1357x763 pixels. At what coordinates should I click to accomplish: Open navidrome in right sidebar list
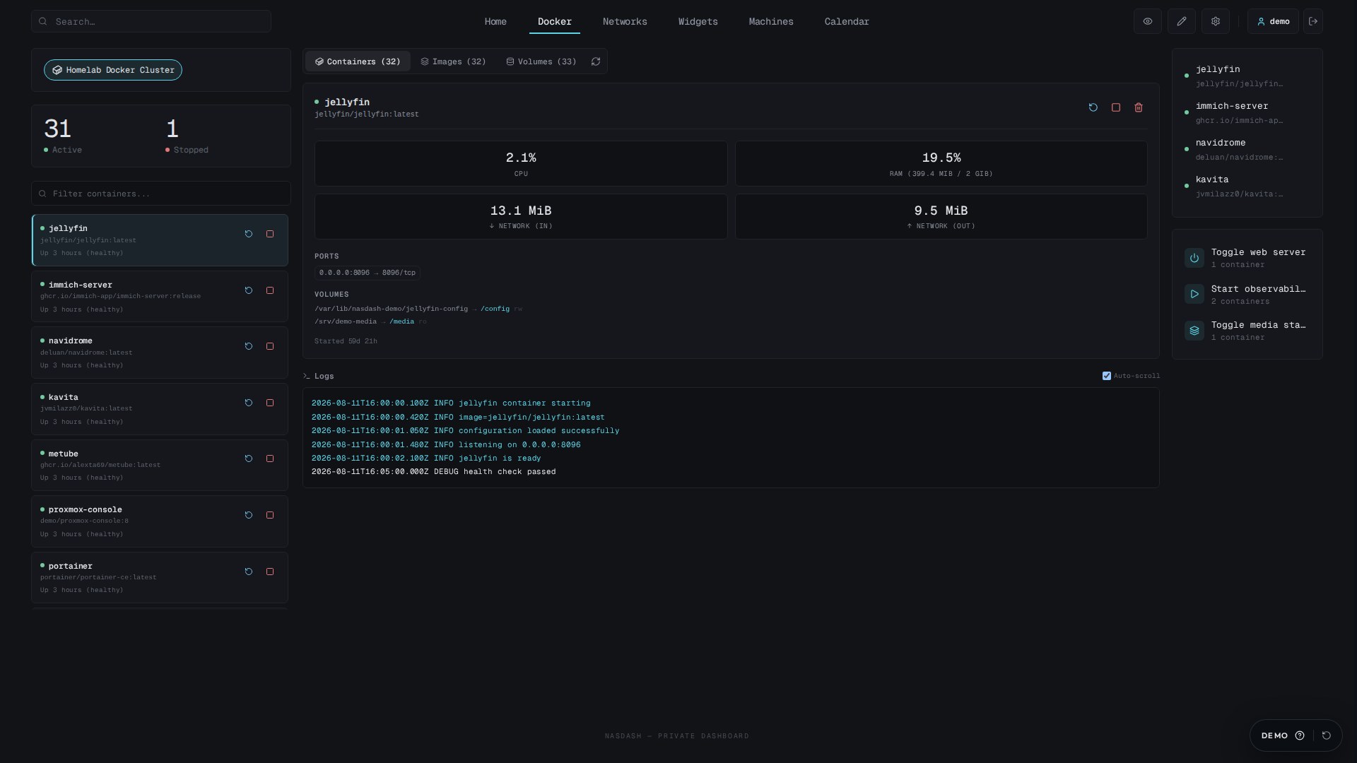coord(1247,149)
